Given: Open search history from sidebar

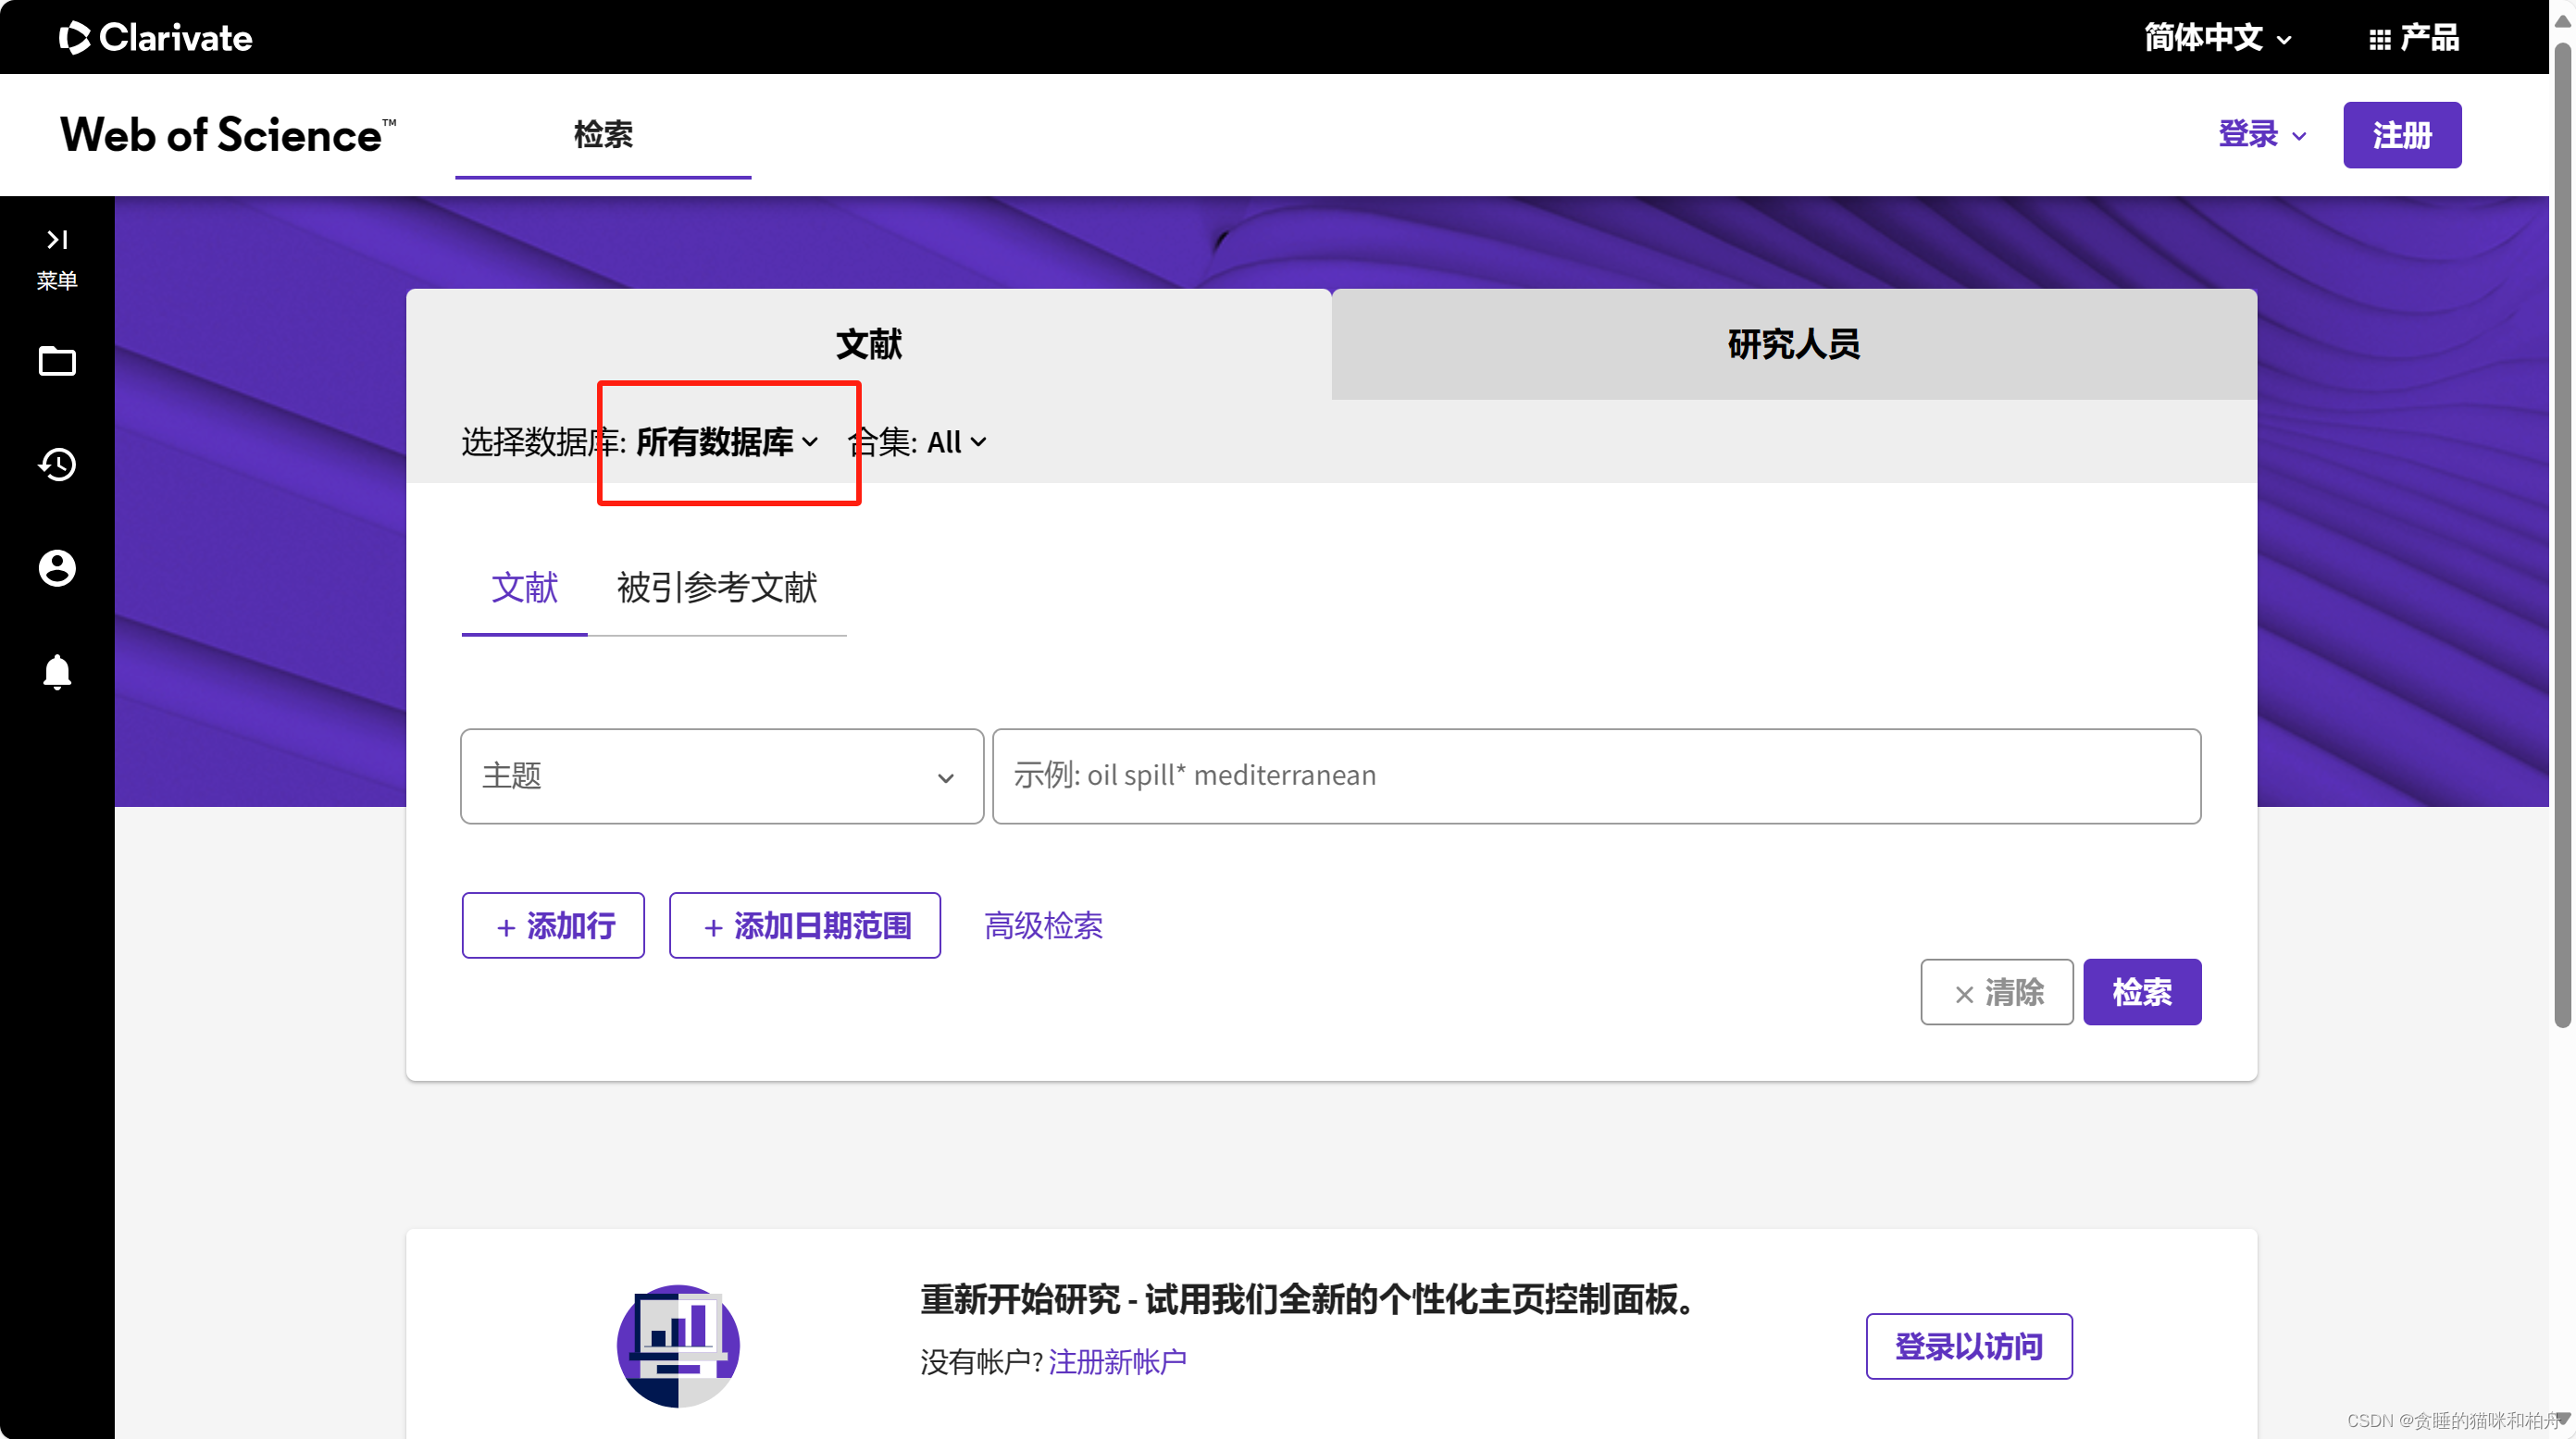Looking at the screenshot, I should [57, 464].
